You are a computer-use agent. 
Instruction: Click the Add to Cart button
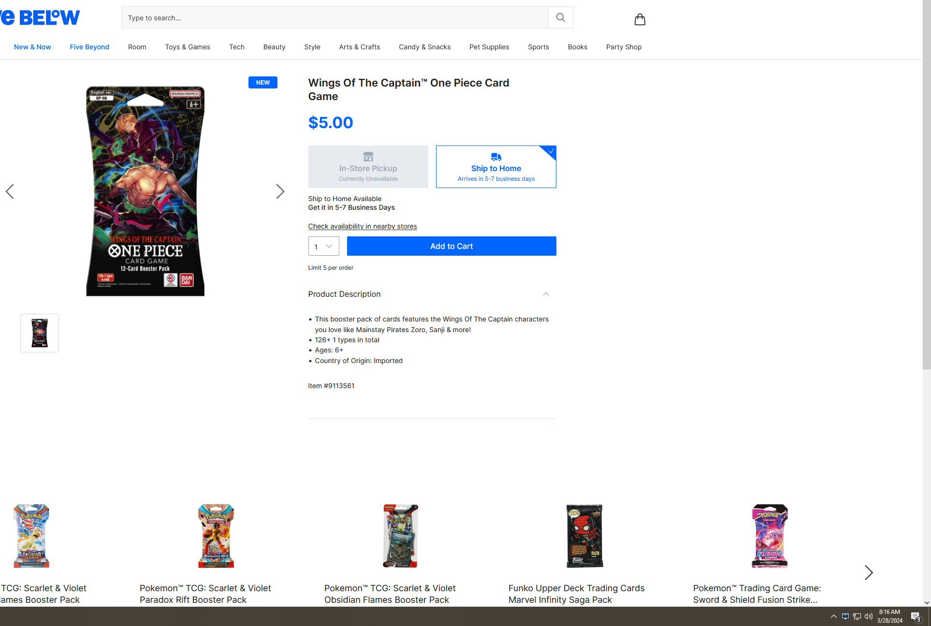451,246
